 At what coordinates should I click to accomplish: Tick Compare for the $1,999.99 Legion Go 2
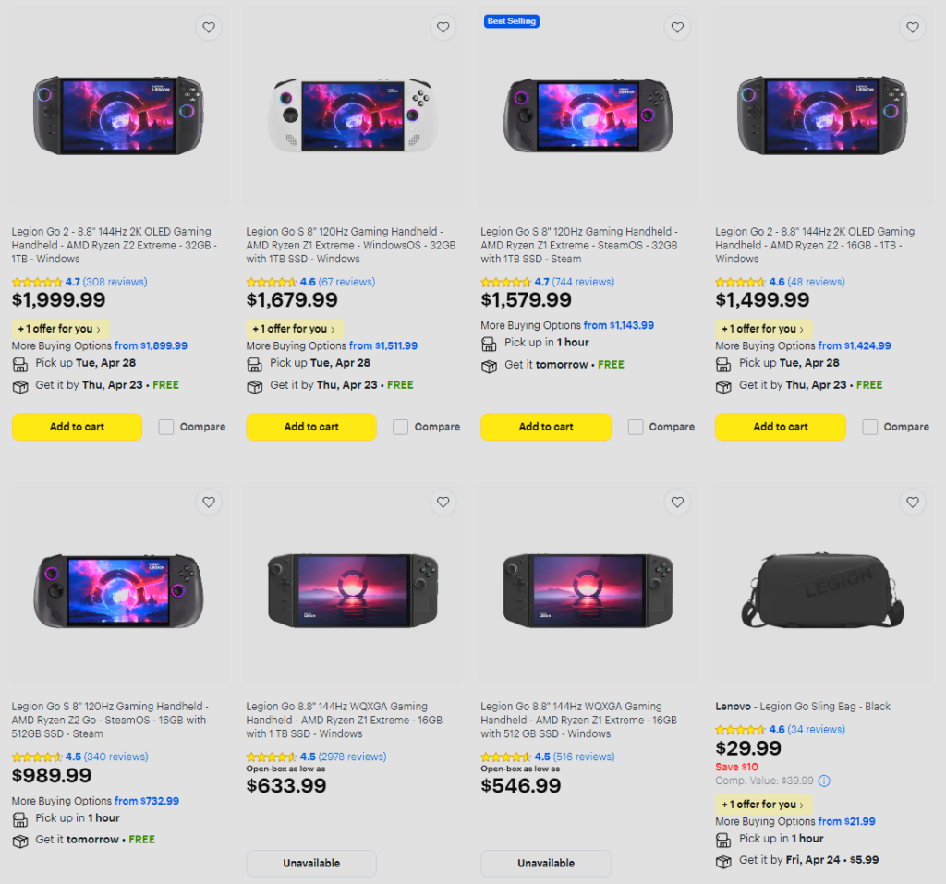[166, 427]
